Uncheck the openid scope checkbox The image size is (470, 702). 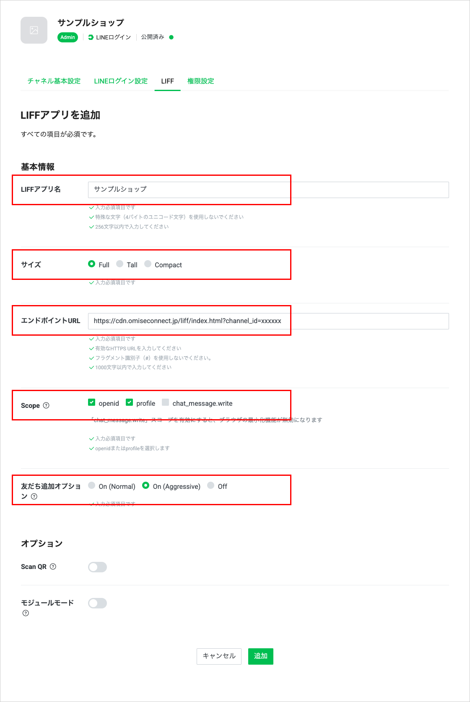92,402
